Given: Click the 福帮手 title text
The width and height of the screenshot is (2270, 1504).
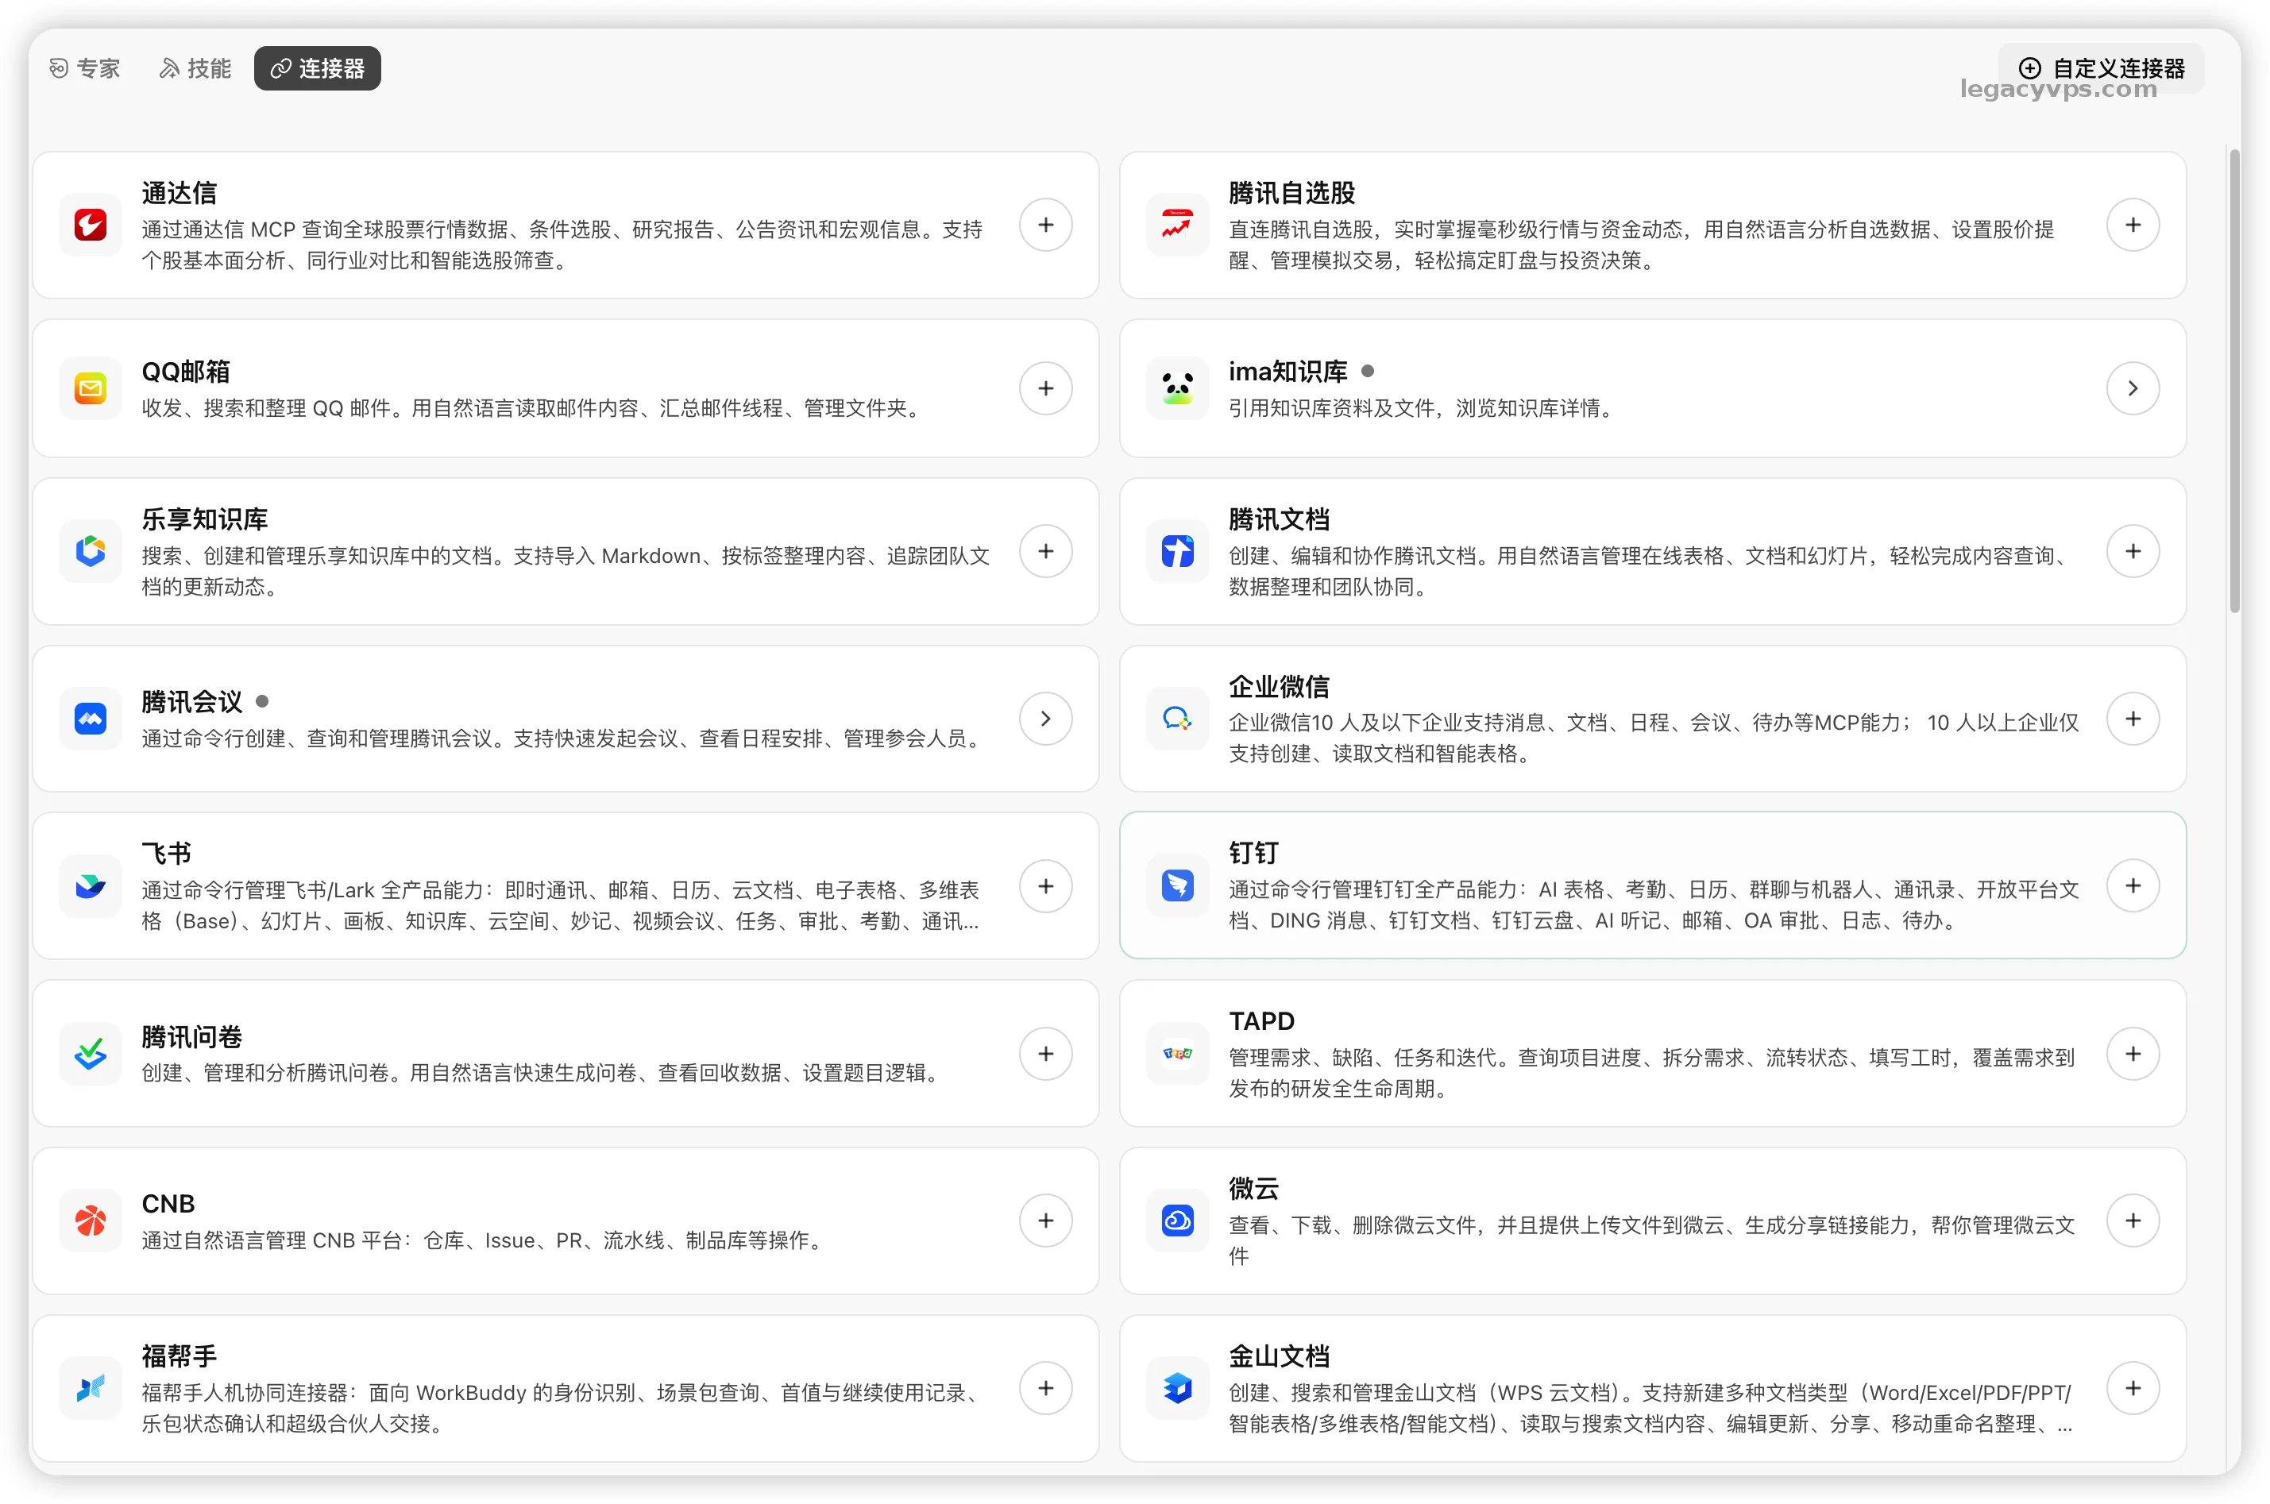Looking at the screenshot, I should pos(179,1356).
